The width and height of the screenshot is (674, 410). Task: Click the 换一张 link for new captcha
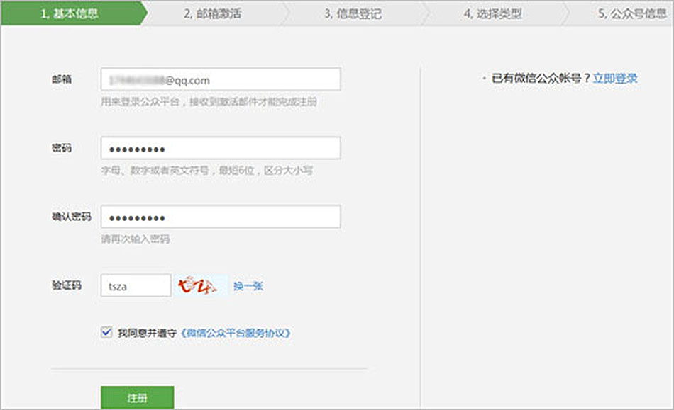(248, 286)
